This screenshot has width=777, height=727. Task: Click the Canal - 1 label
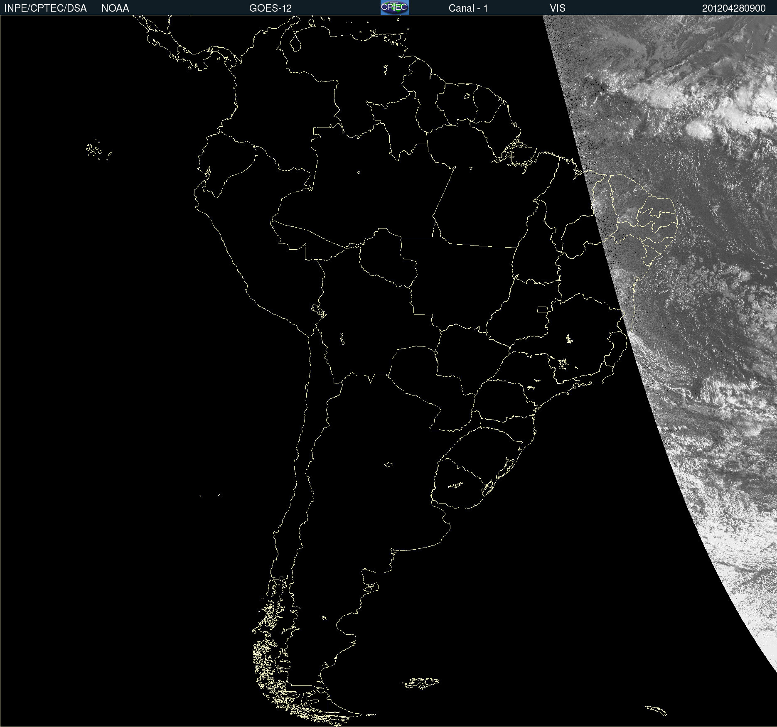pyautogui.click(x=468, y=8)
